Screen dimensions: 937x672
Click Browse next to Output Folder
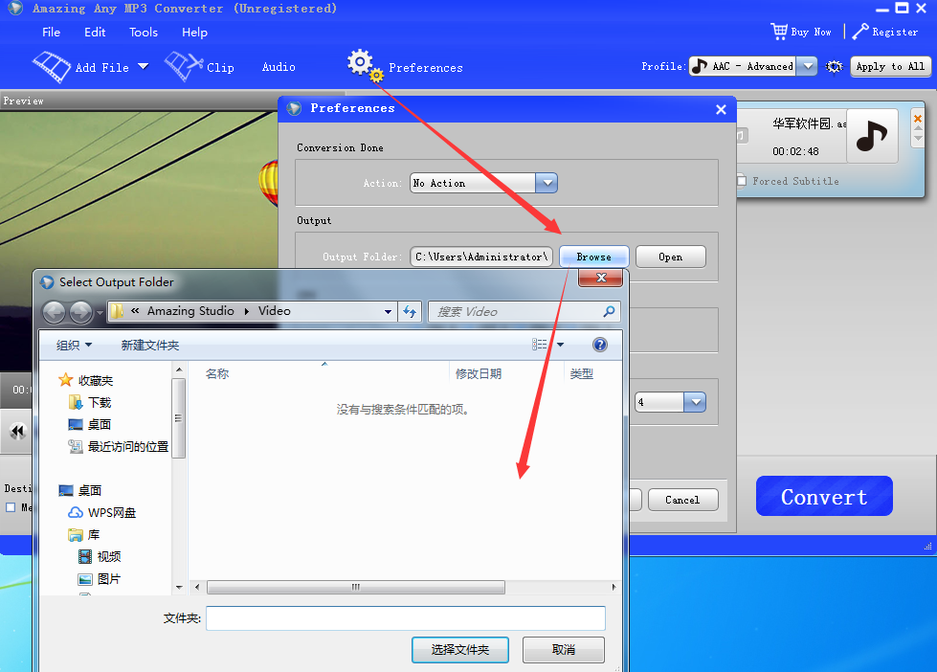tap(593, 257)
